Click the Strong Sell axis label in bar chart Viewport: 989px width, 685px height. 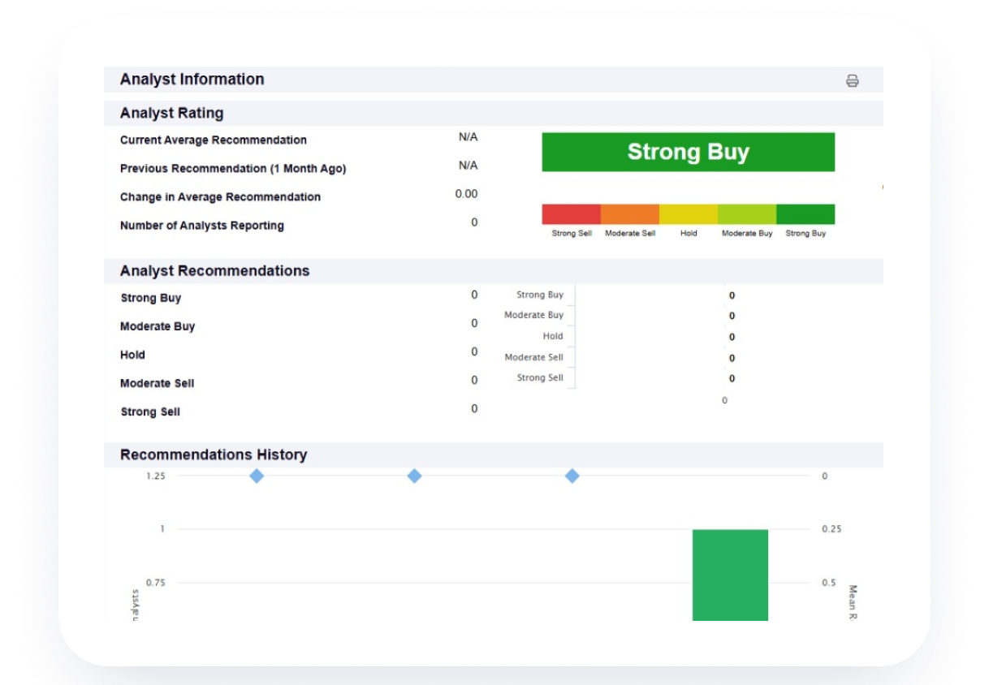pos(540,377)
